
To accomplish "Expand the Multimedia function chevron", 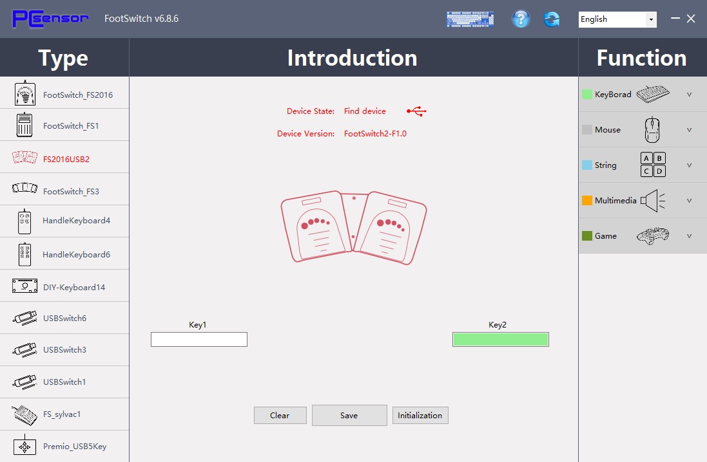I will [x=689, y=200].
